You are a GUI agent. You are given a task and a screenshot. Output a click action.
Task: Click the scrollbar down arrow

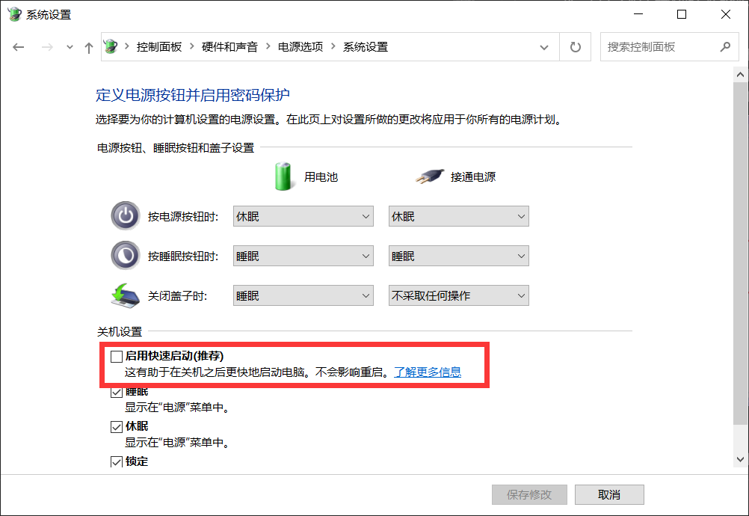click(740, 460)
